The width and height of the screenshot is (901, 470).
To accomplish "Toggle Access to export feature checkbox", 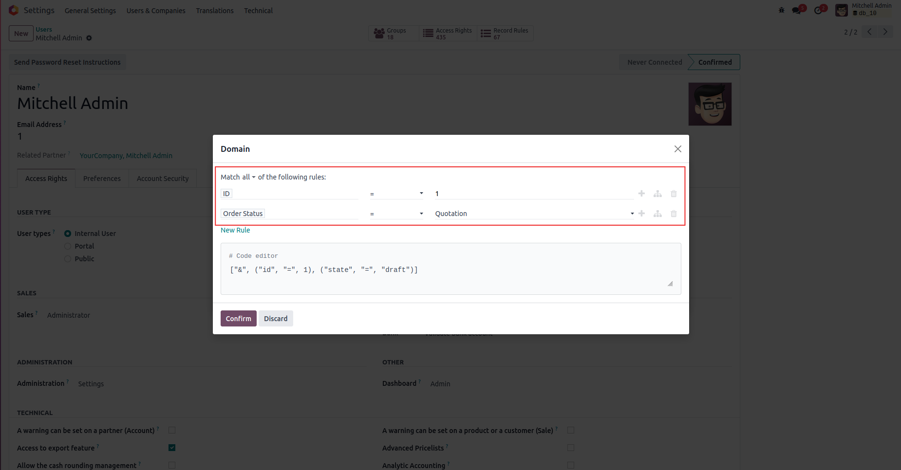I will (172, 448).
